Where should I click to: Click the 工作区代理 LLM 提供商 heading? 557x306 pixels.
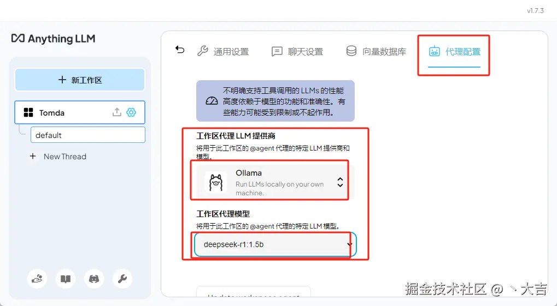point(236,136)
